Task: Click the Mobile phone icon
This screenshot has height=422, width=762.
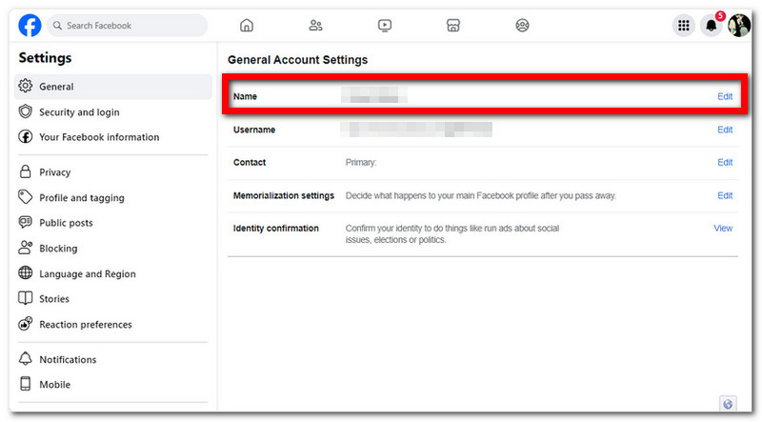Action: click(x=26, y=384)
